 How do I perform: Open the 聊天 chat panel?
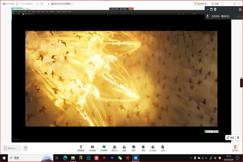point(134,147)
